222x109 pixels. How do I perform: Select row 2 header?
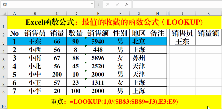click(x=4, y=33)
